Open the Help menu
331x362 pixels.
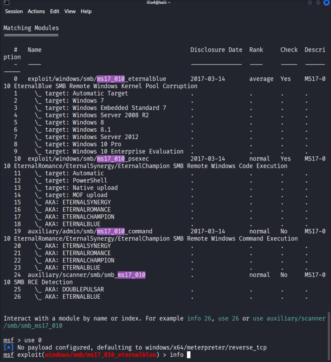click(x=86, y=12)
